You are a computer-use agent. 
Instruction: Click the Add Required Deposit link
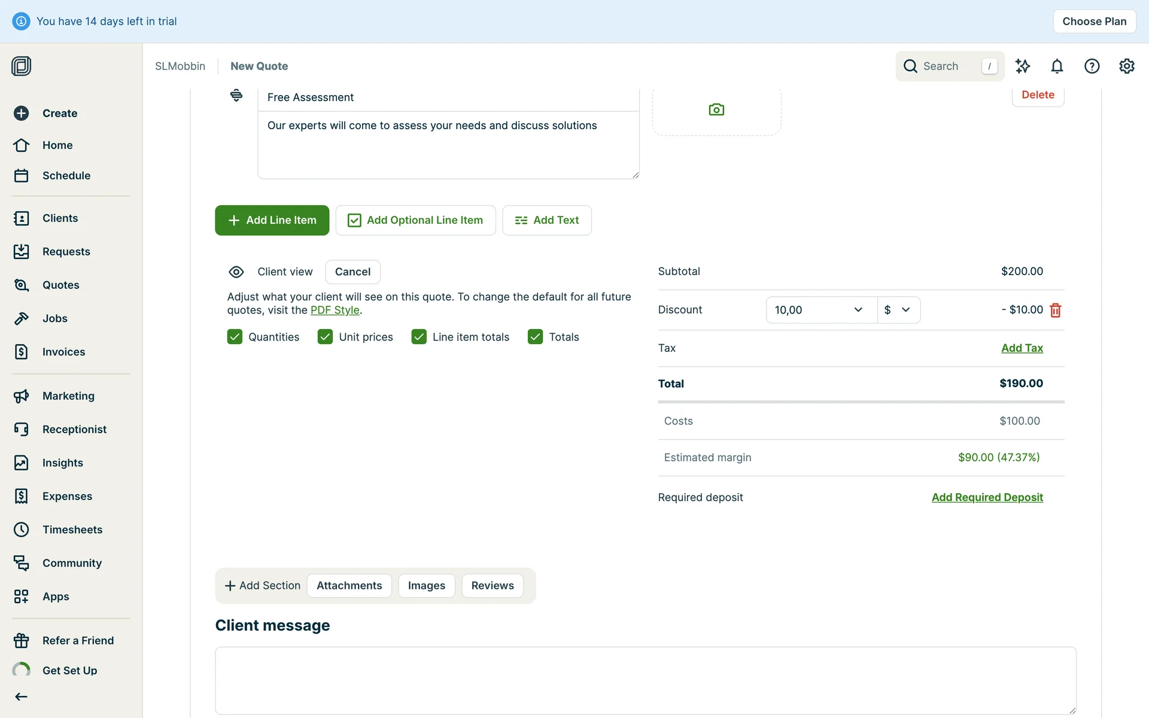(987, 497)
